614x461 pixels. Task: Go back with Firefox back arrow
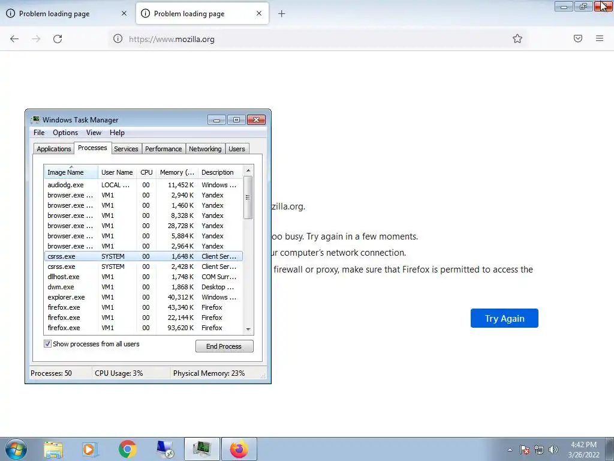point(14,39)
